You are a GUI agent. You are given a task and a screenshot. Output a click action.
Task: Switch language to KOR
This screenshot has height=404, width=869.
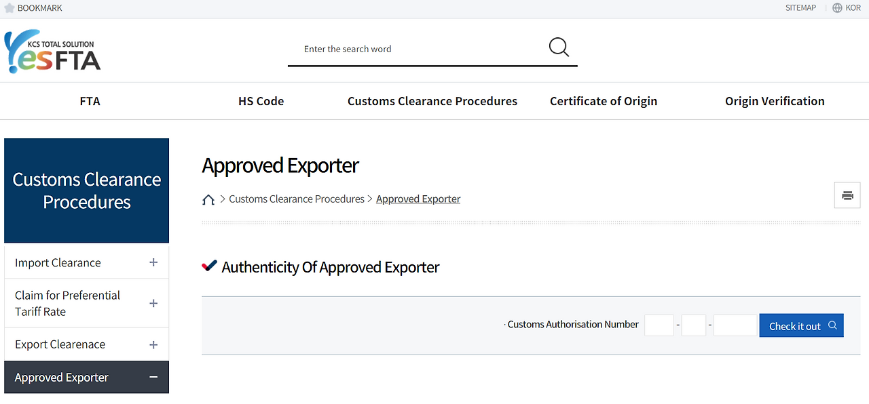853,8
